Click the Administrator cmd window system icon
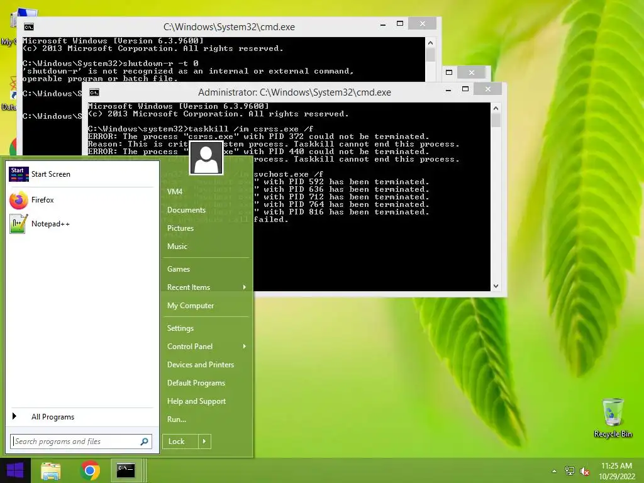This screenshot has width=644, height=483. point(94,92)
